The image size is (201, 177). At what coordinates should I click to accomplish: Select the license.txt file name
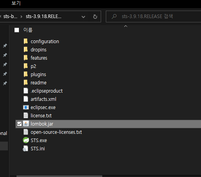[x=41, y=116]
